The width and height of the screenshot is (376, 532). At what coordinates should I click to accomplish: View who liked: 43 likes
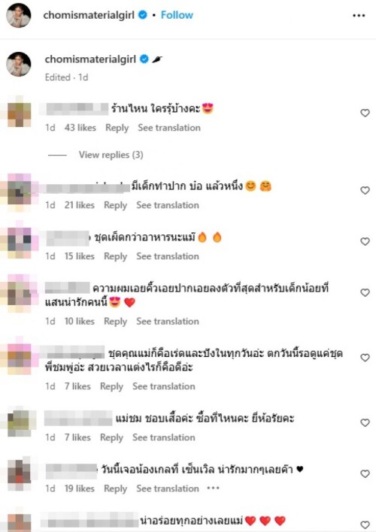tap(80, 128)
